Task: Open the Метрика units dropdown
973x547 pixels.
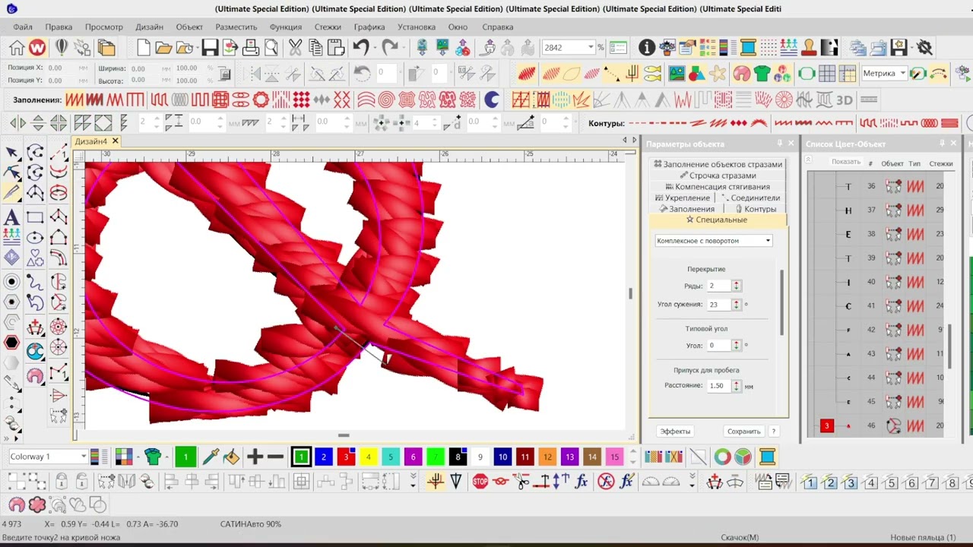Action: 902,74
